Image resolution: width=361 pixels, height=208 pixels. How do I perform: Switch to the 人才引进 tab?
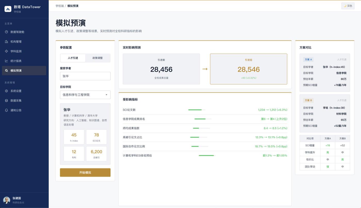(x=72, y=58)
